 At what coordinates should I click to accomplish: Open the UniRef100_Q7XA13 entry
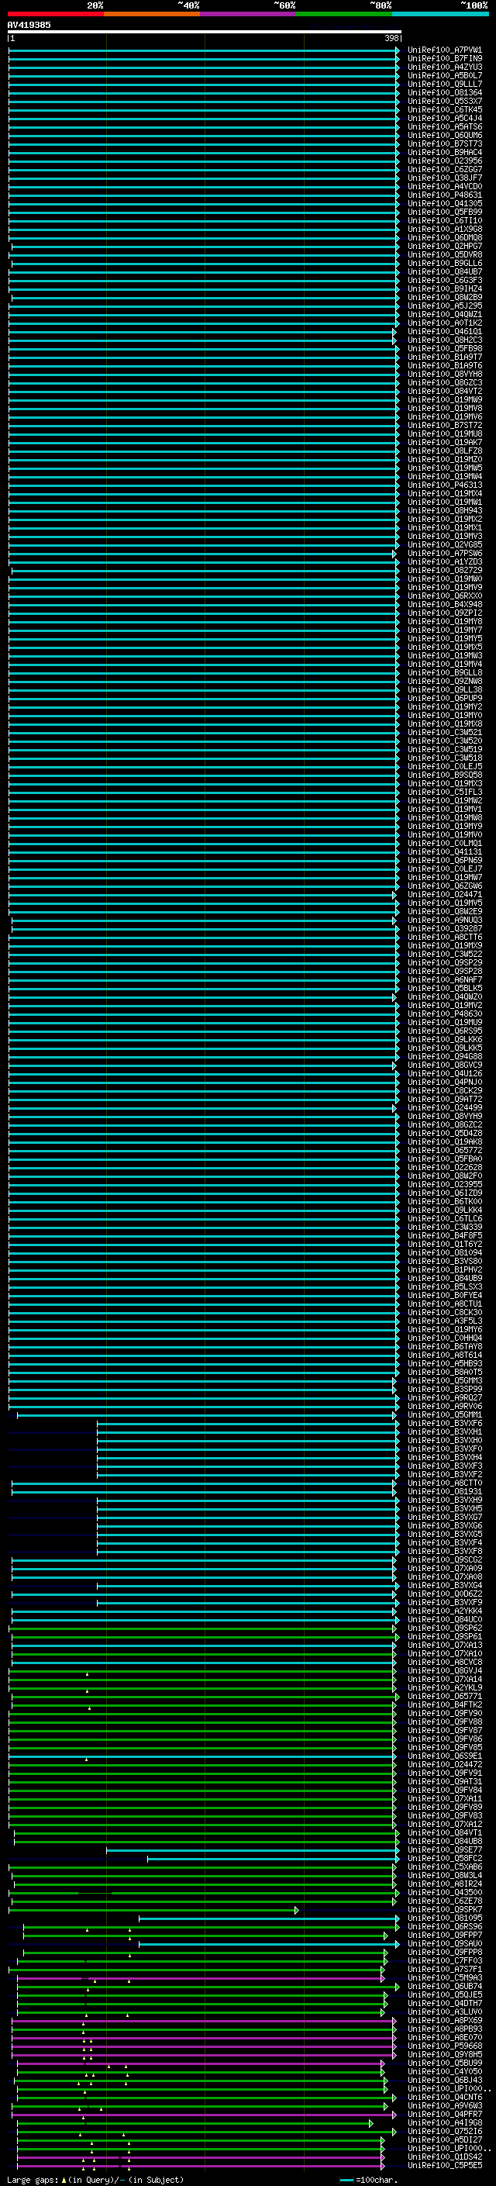(444, 1645)
